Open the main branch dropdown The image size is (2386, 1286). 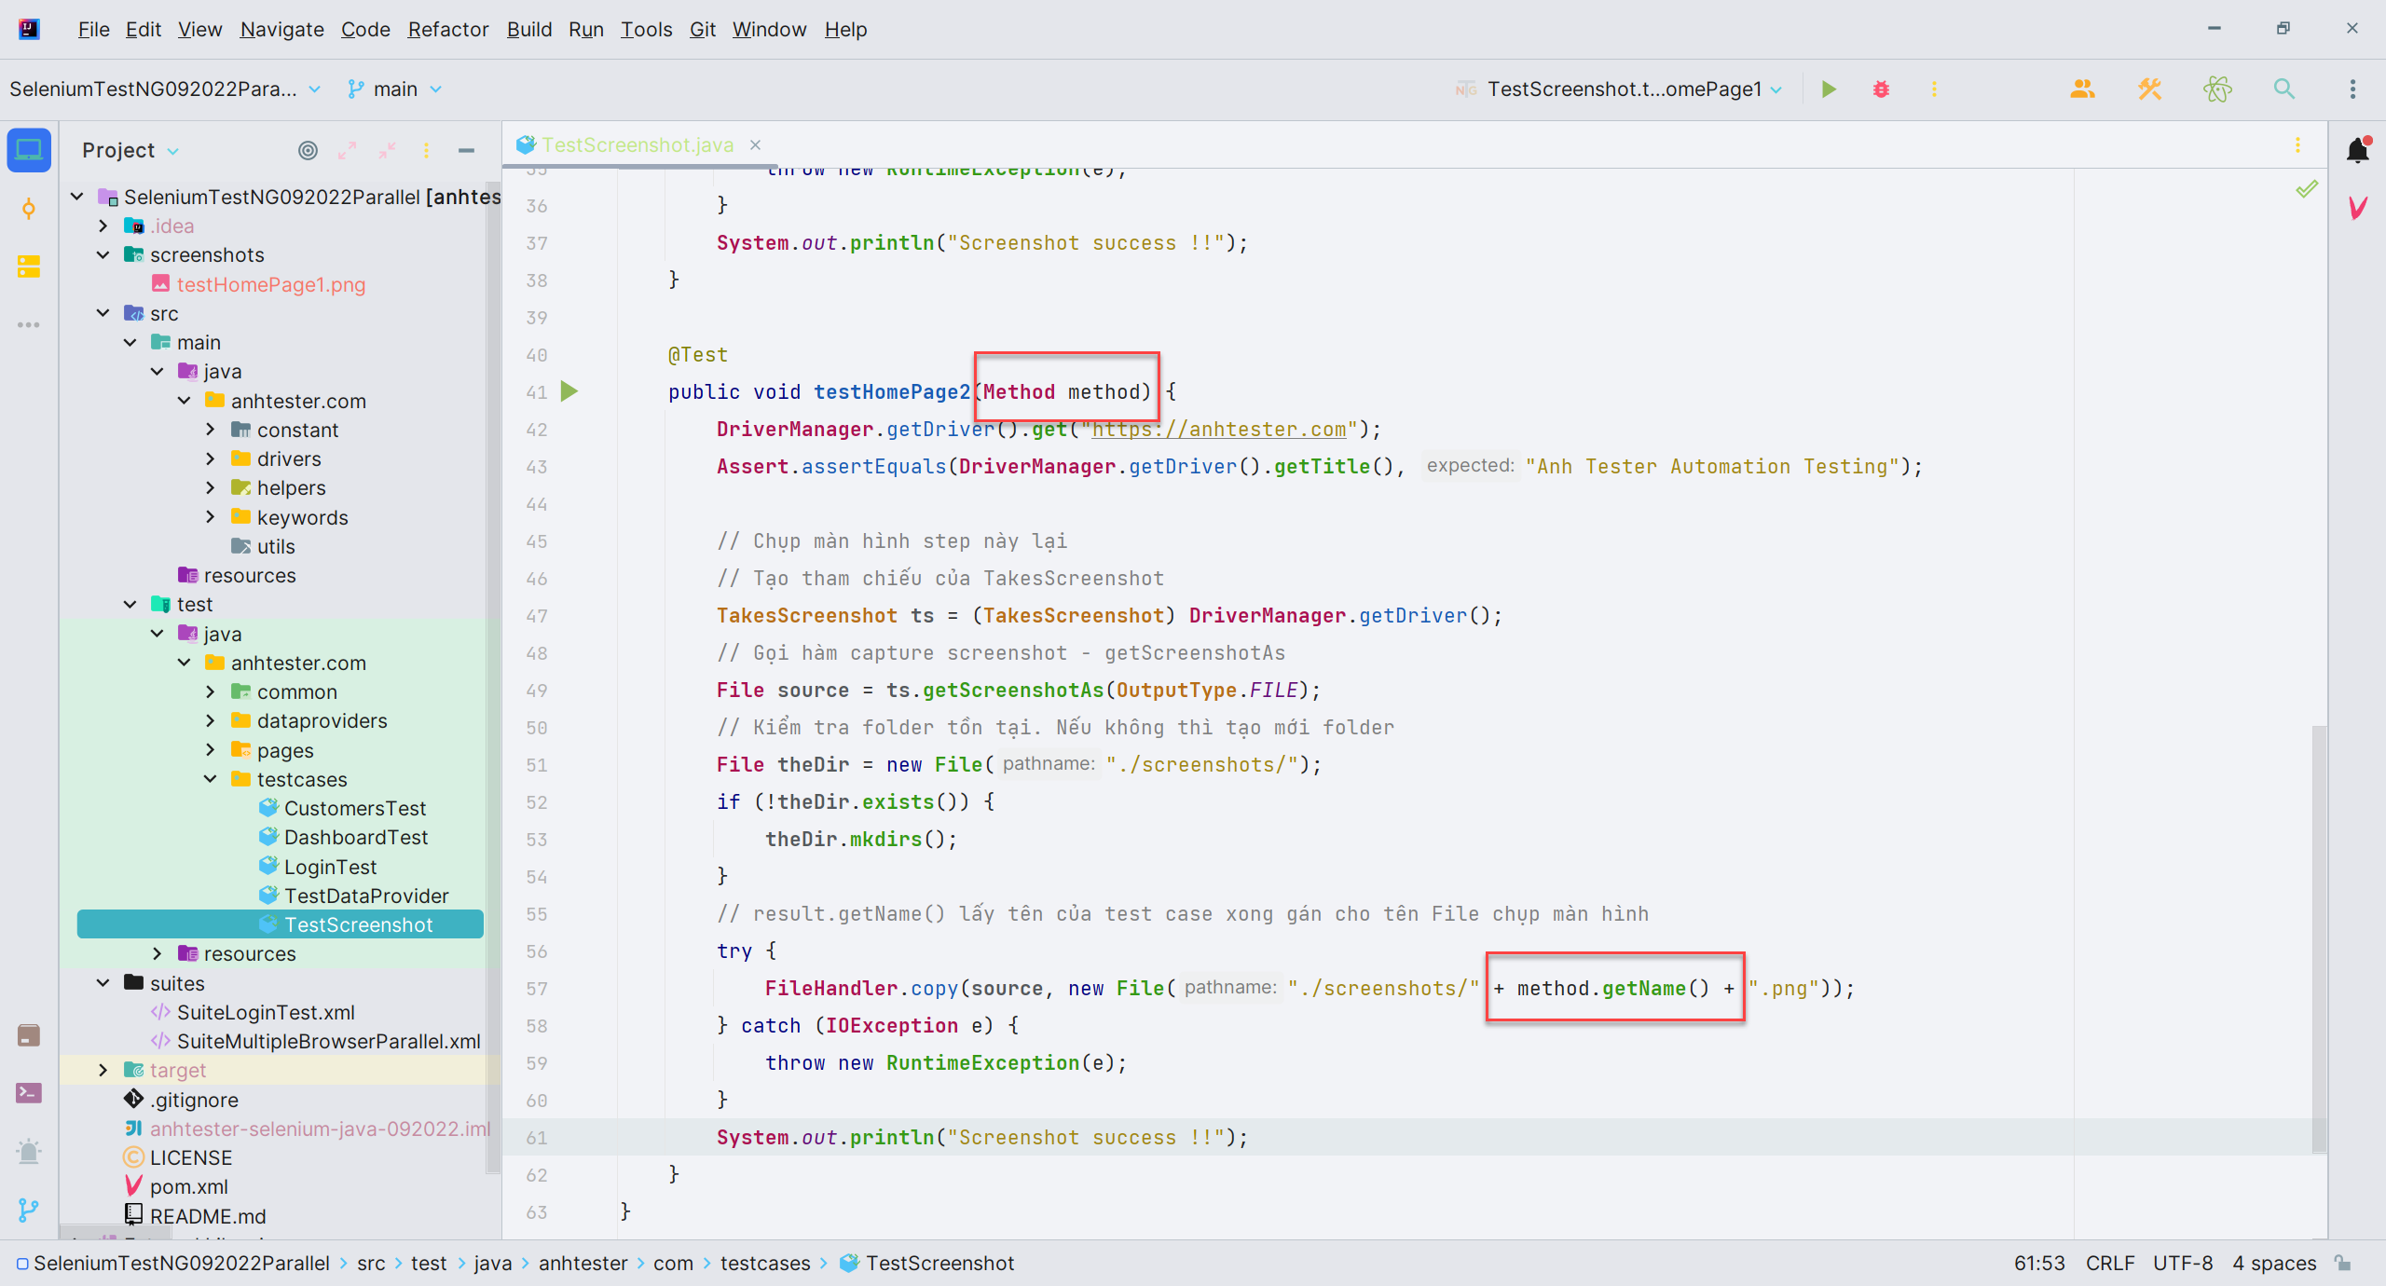click(x=395, y=89)
